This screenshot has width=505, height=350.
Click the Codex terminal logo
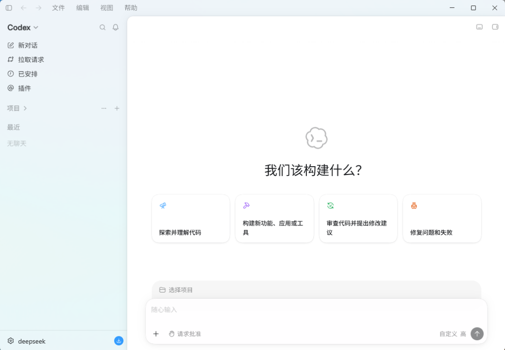pos(317,138)
